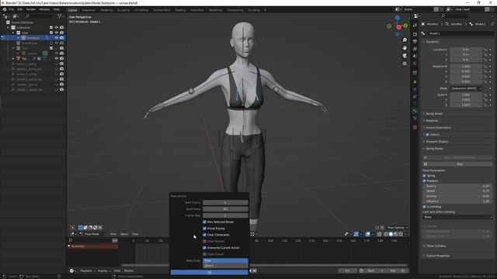This screenshot has height=279, width=497.
Task: Collapse the Transform panel
Action: (432, 42)
